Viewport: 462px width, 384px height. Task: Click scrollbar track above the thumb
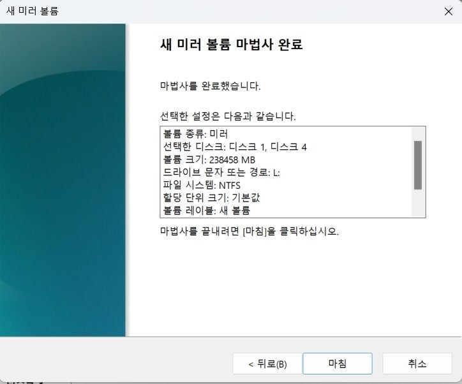418,134
